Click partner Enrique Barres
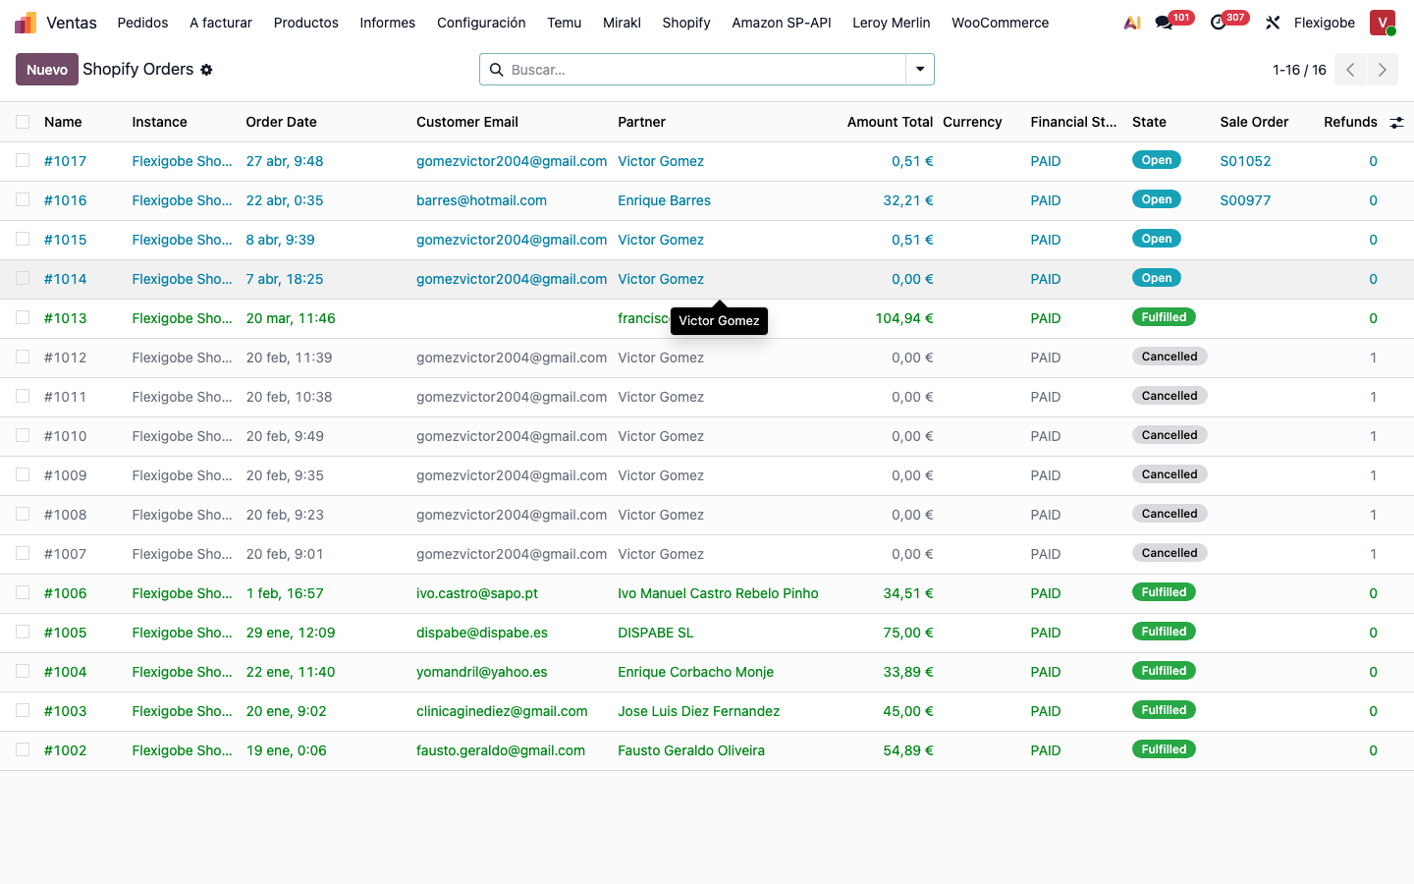 664,200
